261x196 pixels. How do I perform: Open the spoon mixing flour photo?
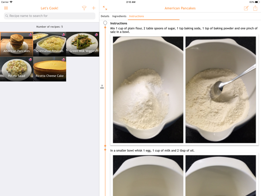point(221,90)
